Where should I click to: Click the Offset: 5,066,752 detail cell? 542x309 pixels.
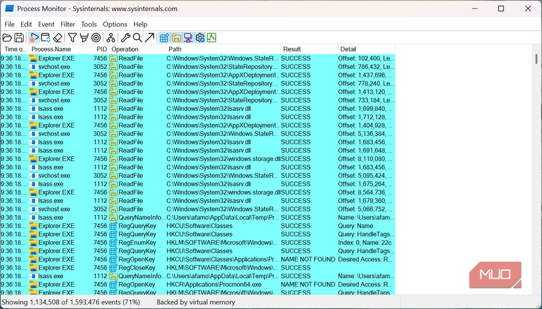pos(366,209)
